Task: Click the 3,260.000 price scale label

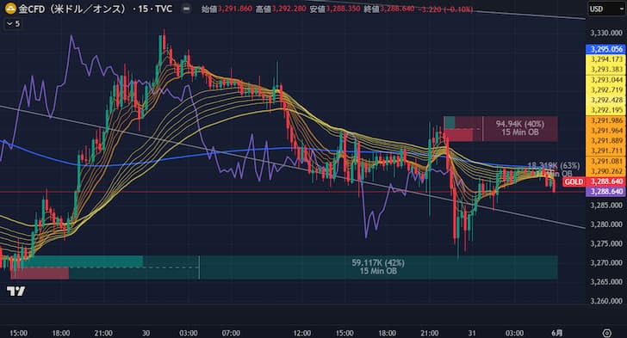Action: tap(606, 301)
